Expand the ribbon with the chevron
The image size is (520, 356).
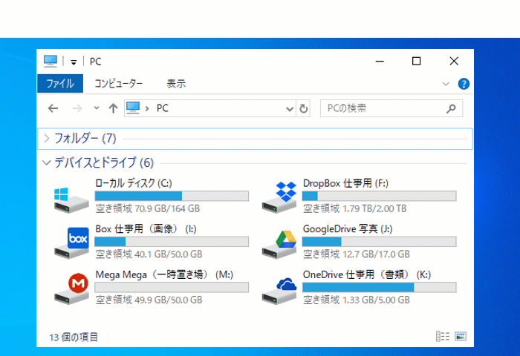[x=446, y=84]
